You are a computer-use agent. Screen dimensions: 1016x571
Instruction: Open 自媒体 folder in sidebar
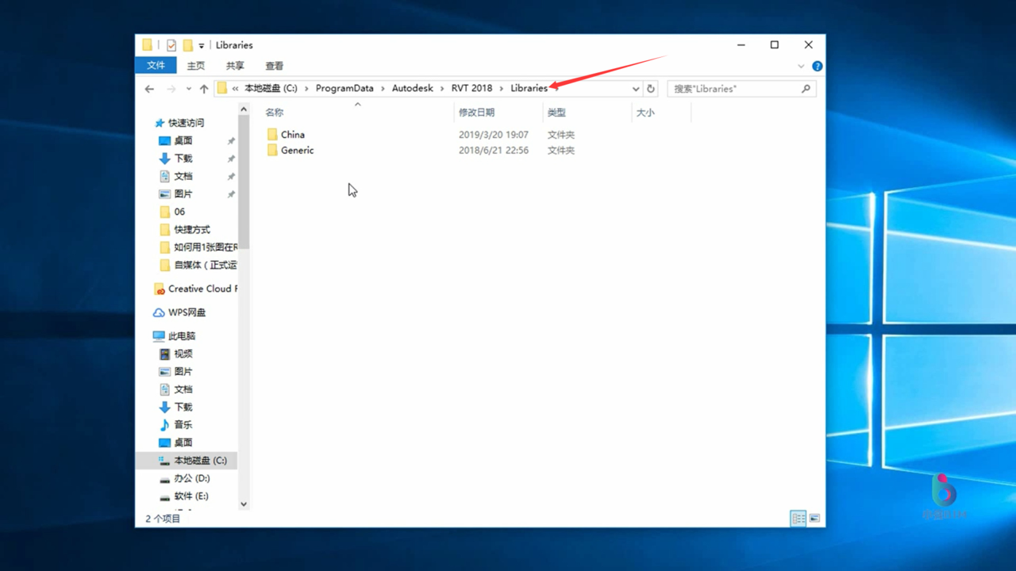(x=198, y=265)
